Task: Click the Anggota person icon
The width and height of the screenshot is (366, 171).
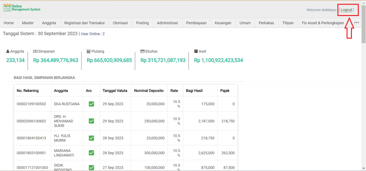Action: tap(8, 51)
